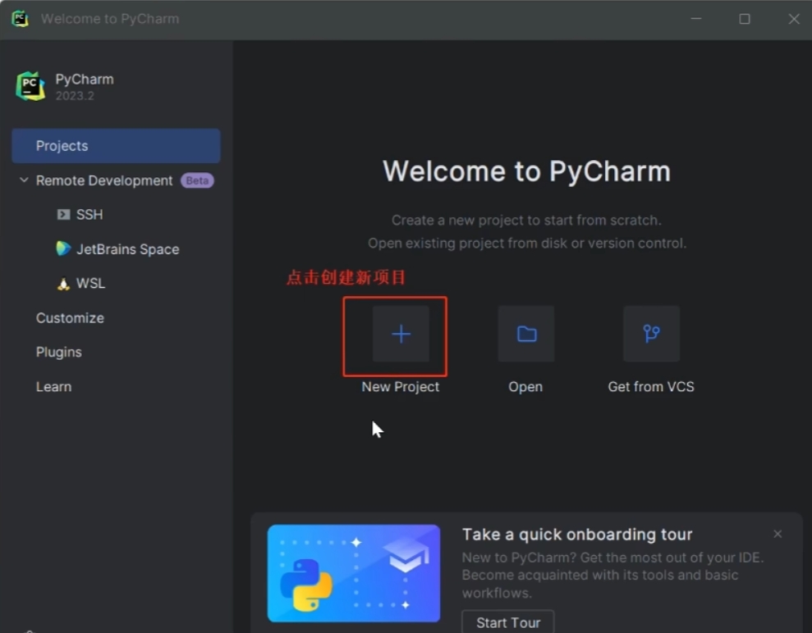Select the Projects tab in sidebar

coord(116,146)
